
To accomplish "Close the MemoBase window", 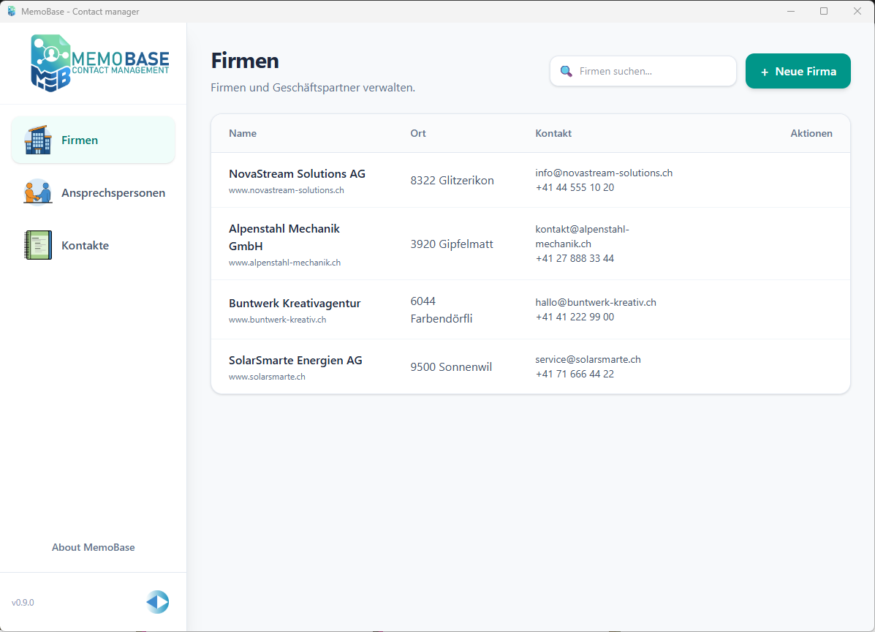I will [857, 11].
